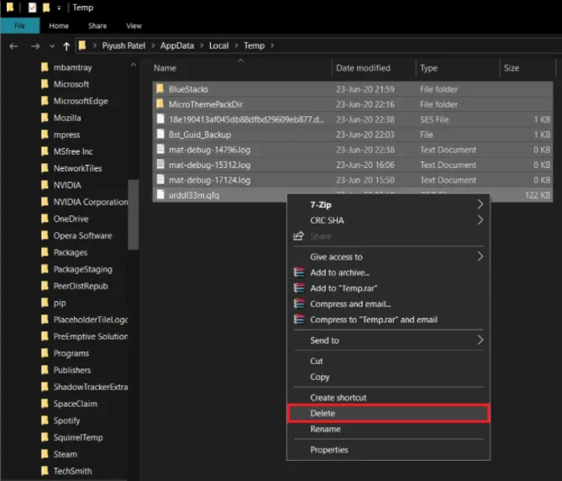Select the mat-debug-15312.log file row

pyautogui.click(x=353, y=165)
